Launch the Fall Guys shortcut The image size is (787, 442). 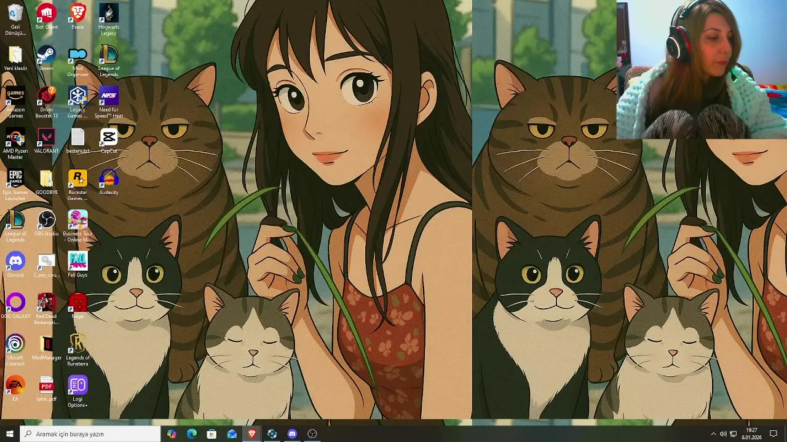coord(77,265)
